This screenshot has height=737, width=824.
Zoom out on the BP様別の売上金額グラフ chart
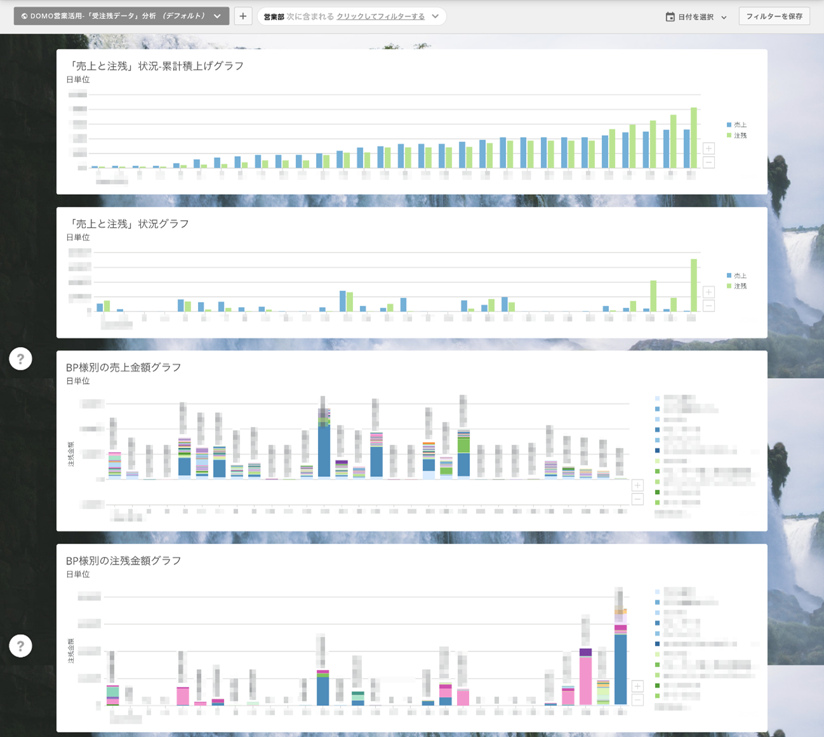coord(637,499)
